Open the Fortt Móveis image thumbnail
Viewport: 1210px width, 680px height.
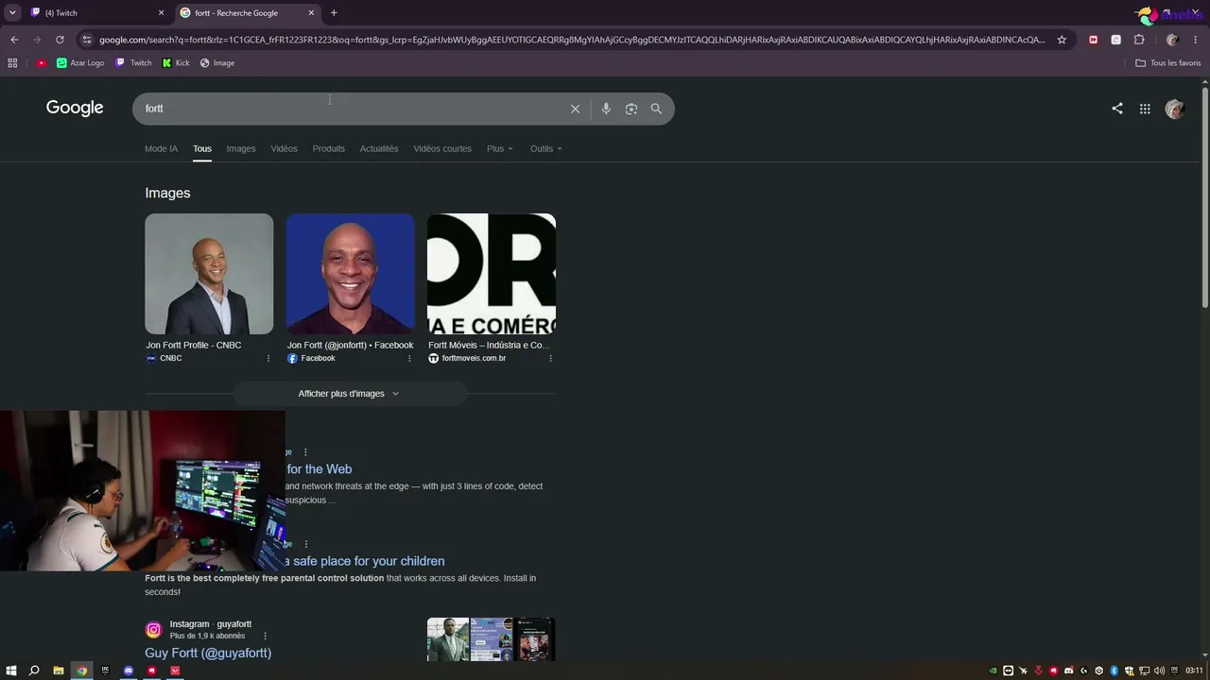tap(492, 274)
